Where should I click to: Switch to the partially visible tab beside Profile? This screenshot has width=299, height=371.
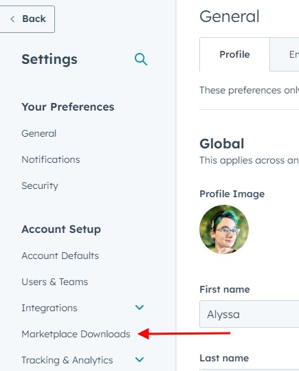tap(285, 54)
